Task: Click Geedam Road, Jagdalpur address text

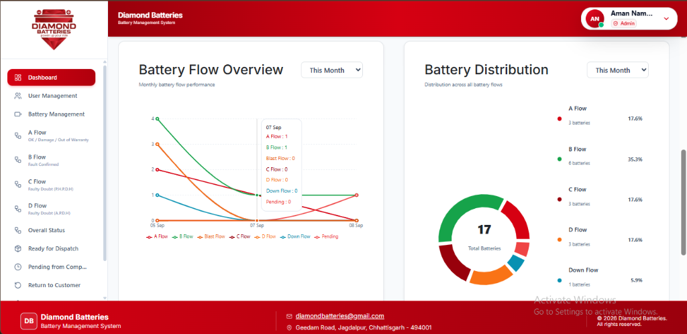Action: (x=364, y=327)
